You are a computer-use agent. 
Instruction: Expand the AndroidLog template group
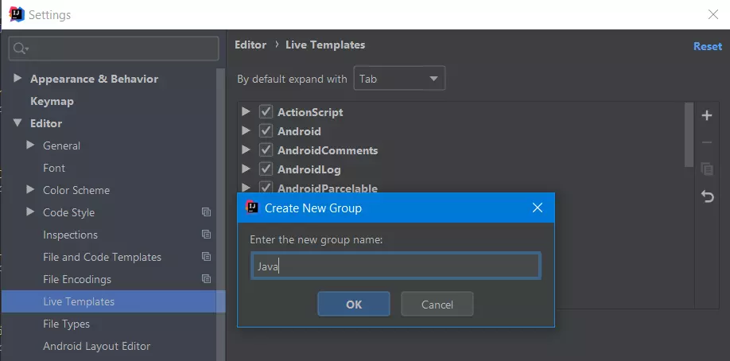pos(246,169)
